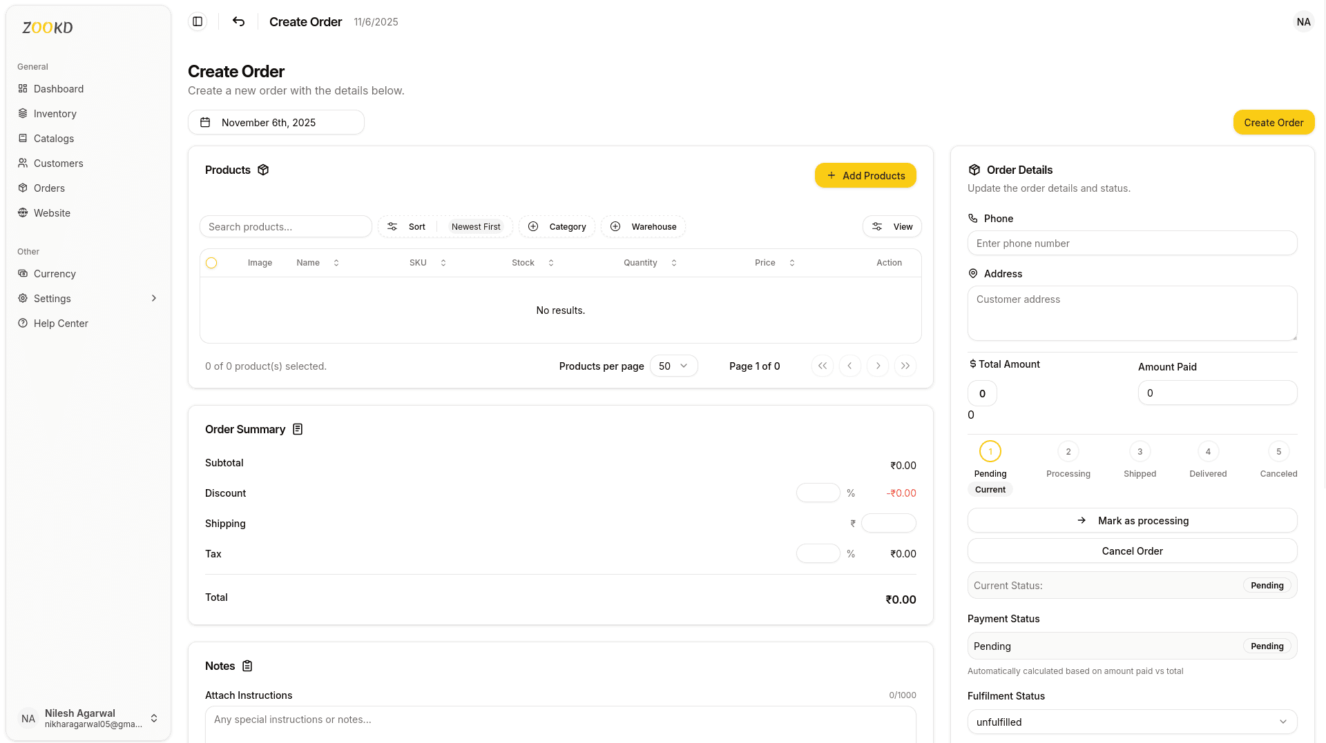
Task: Click the Warehouse filter icon
Action: tap(643, 226)
